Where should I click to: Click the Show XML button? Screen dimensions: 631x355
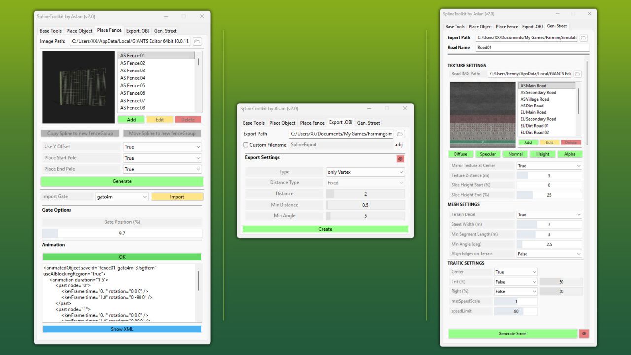(122, 329)
